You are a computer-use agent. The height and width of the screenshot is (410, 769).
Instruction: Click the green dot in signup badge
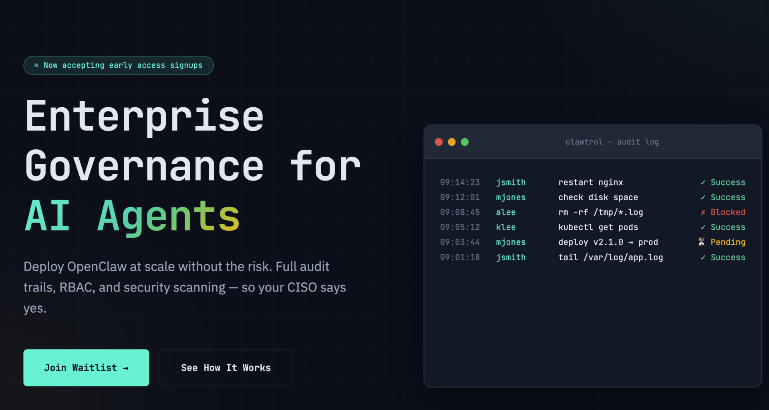[36, 65]
